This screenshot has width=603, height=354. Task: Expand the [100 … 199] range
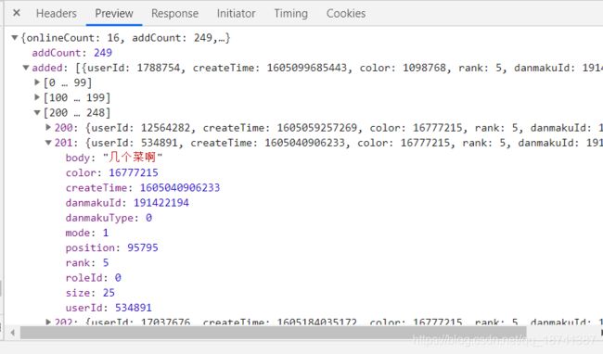(37, 97)
